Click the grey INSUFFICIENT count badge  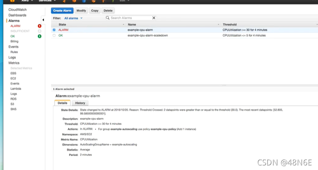tap(40, 31)
